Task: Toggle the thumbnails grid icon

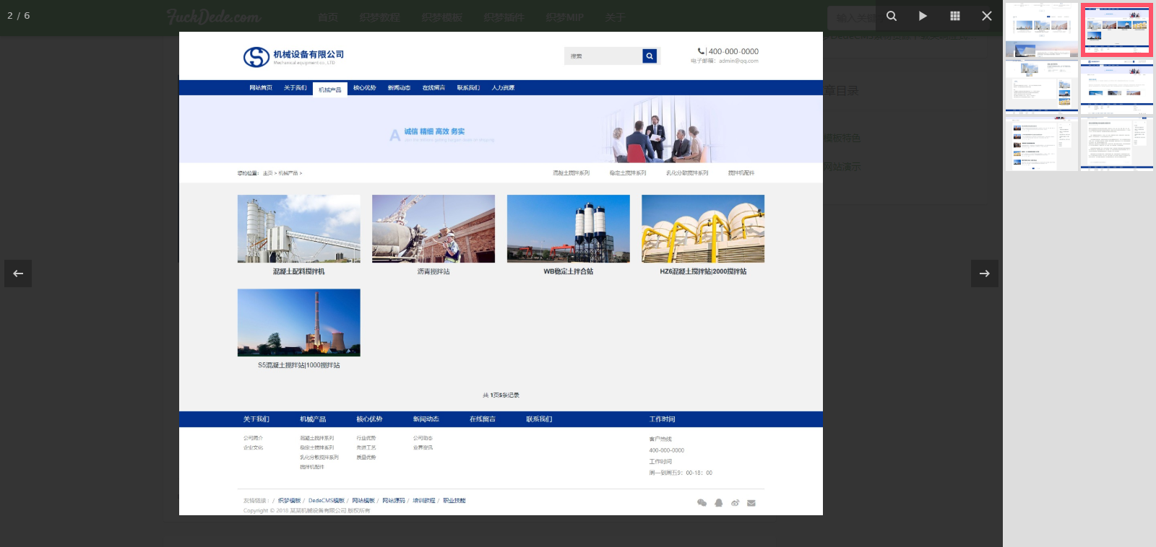Action: (x=954, y=16)
